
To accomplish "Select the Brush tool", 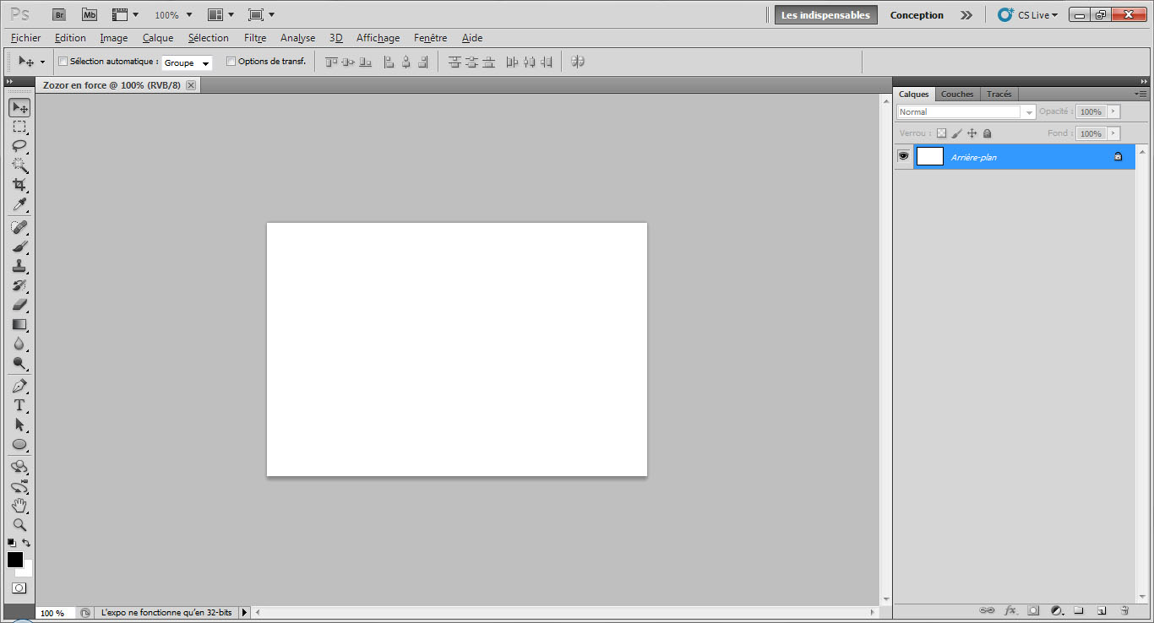I will click(x=19, y=246).
